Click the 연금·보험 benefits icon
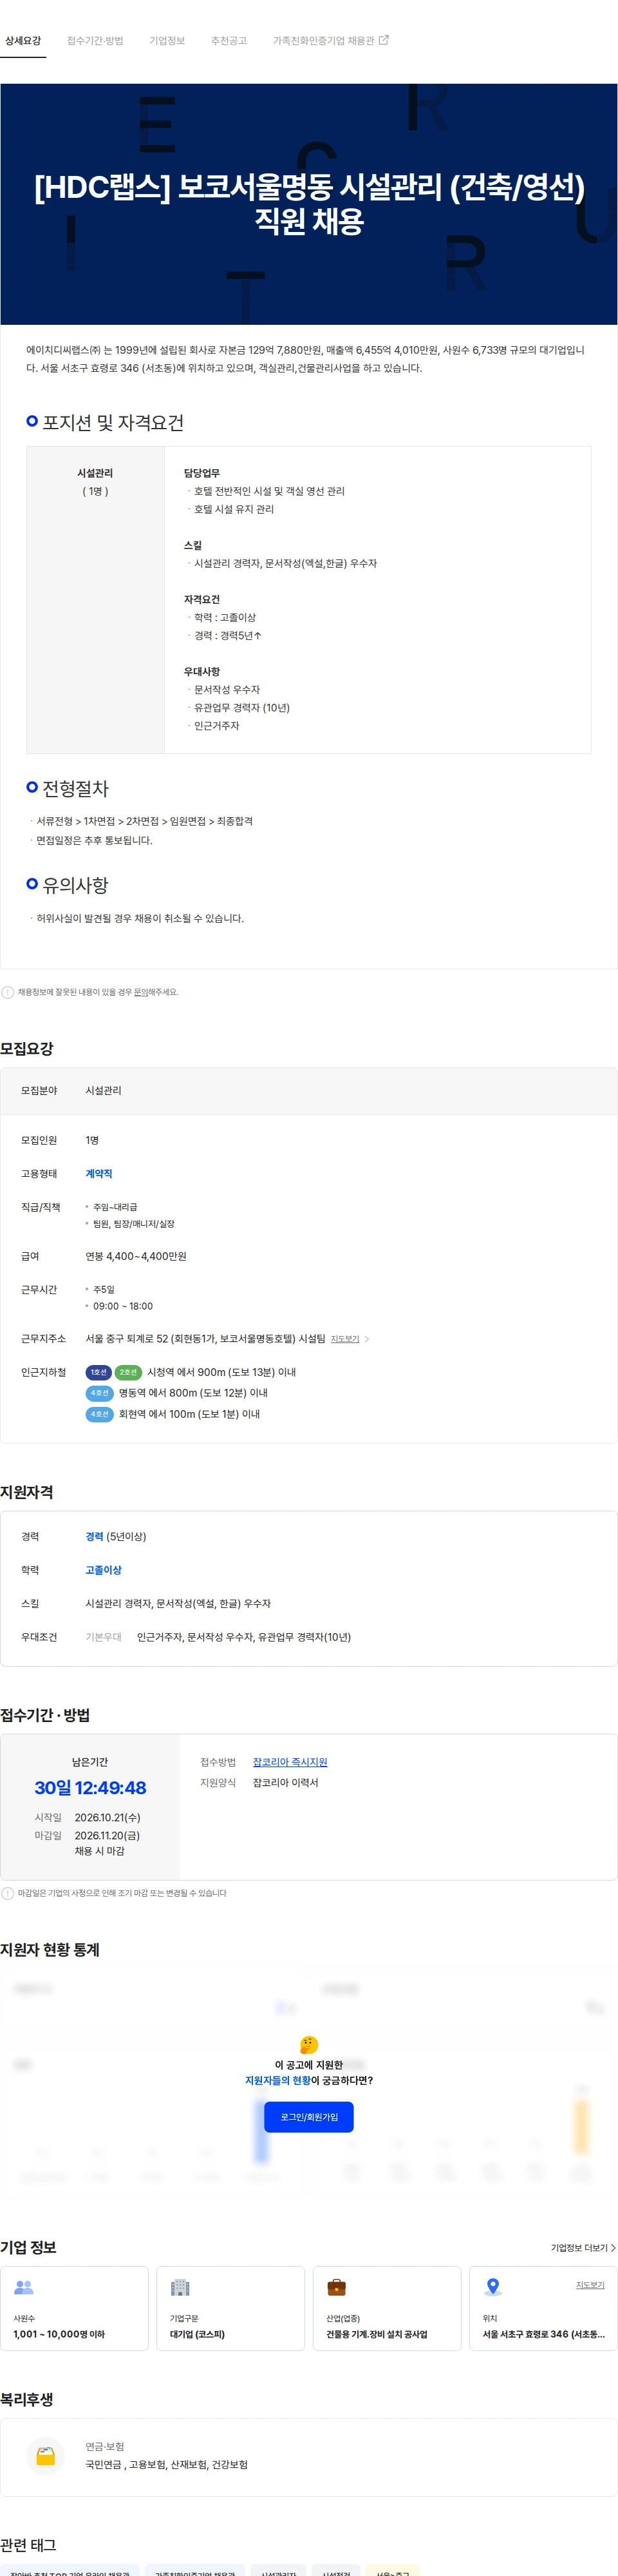618x2576 pixels. click(x=46, y=2456)
